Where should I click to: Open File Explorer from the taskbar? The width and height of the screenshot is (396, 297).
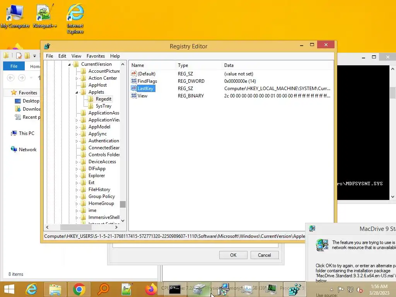pos(55,289)
